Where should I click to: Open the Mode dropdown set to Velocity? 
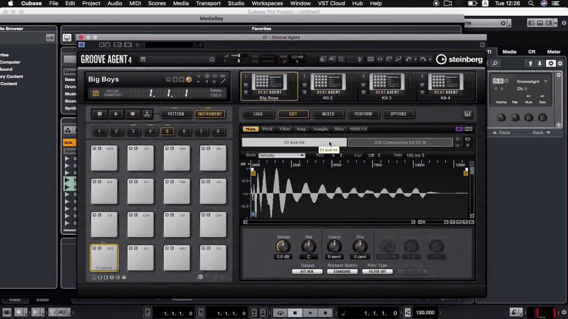(x=282, y=156)
